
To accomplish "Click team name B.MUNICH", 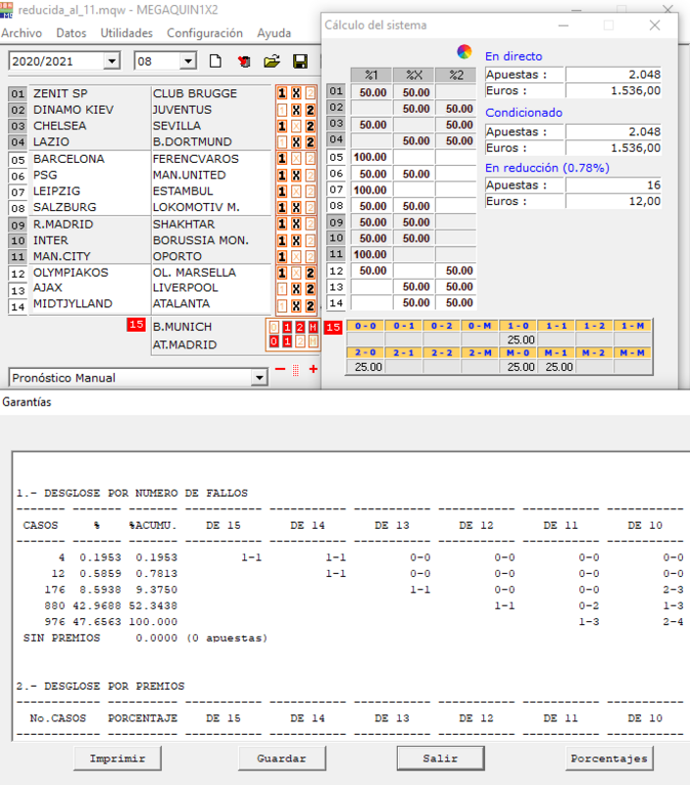I will (x=182, y=327).
